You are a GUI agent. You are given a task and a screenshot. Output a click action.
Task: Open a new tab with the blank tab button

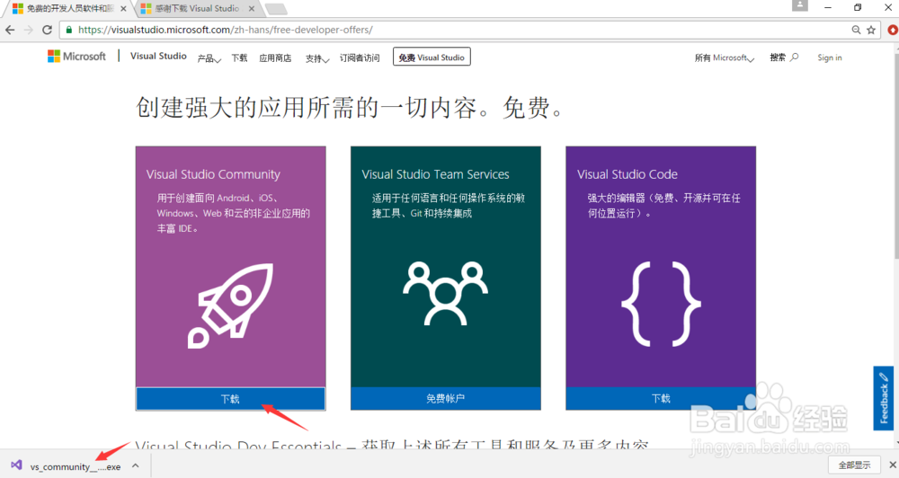[x=277, y=9]
